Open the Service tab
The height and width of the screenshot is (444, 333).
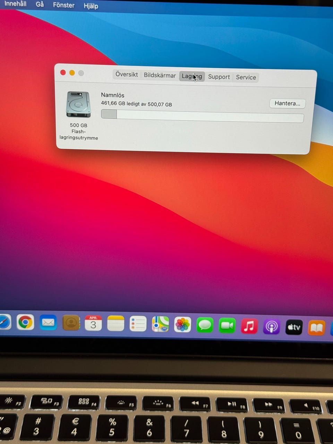246,77
